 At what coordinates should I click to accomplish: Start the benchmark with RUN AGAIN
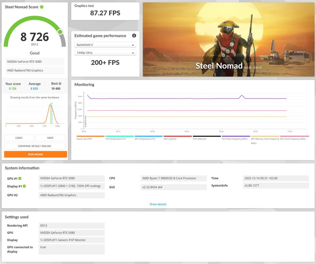tap(36, 154)
